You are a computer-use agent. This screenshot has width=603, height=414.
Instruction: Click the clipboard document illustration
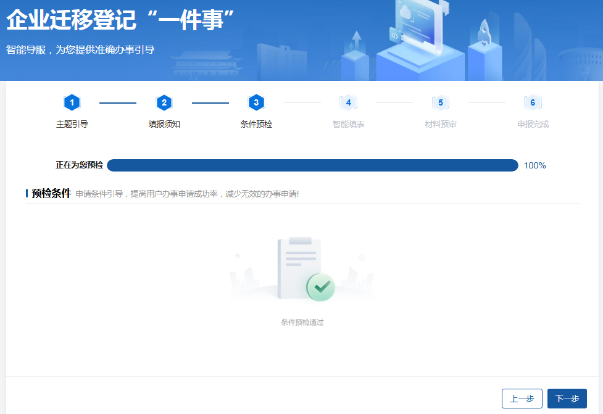pos(295,268)
